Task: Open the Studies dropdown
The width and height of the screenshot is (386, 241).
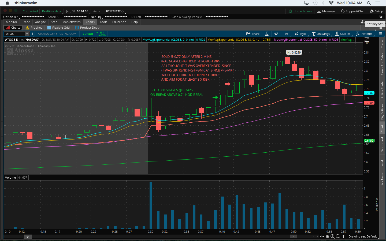Action: pos(343,34)
